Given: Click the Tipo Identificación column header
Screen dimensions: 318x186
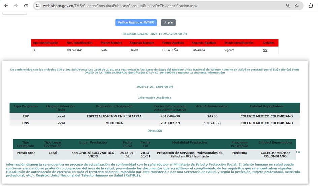Looking at the screenshot, I should click(x=45, y=43).
